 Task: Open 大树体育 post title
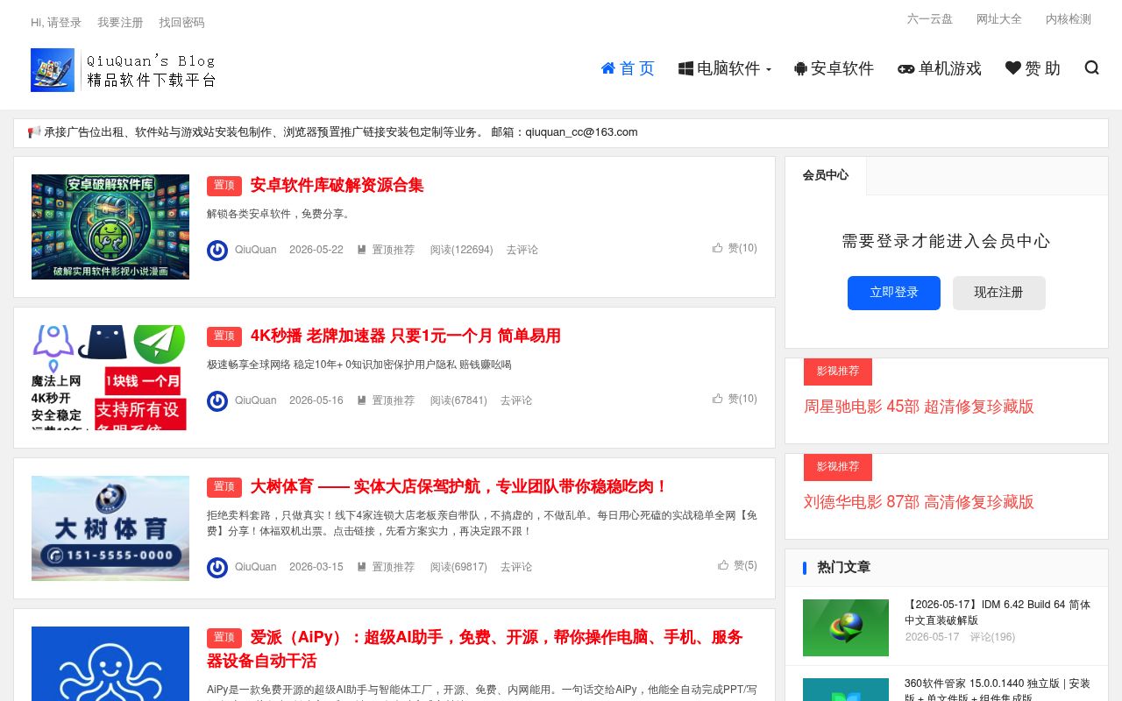[x=459, y=486]
